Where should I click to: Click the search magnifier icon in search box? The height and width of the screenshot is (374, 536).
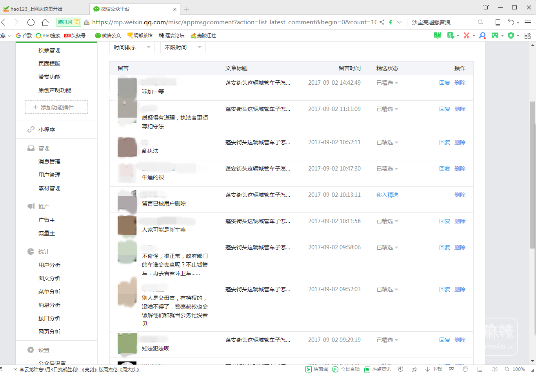tap(480, 22)
